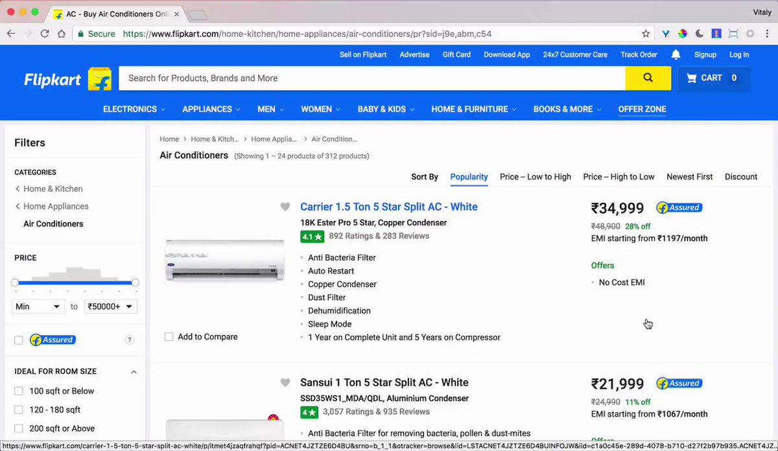Expand the Women menu
This screenshot has width=778, height=451.
point(321,110)
